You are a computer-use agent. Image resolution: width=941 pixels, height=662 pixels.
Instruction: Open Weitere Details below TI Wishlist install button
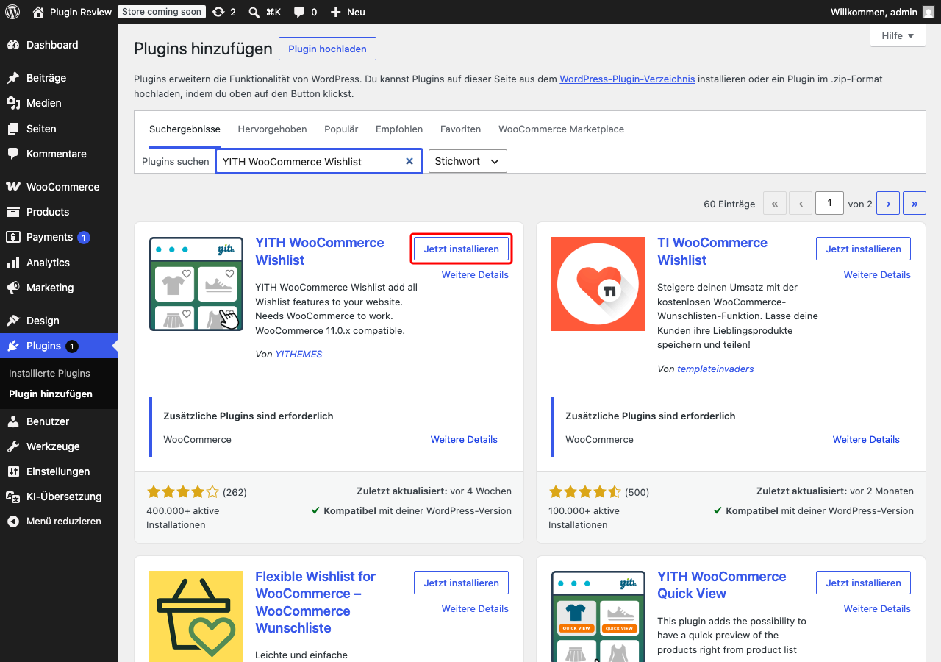point(877,274)
